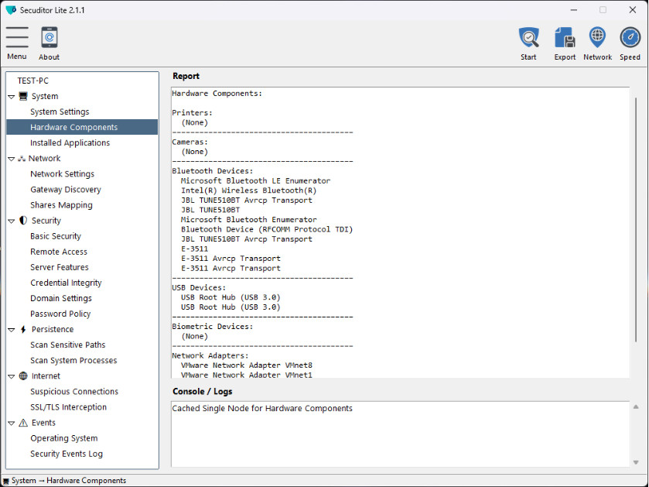Open Suspicious Connections item
Screen dimensions: 649x487
[74, 392]
